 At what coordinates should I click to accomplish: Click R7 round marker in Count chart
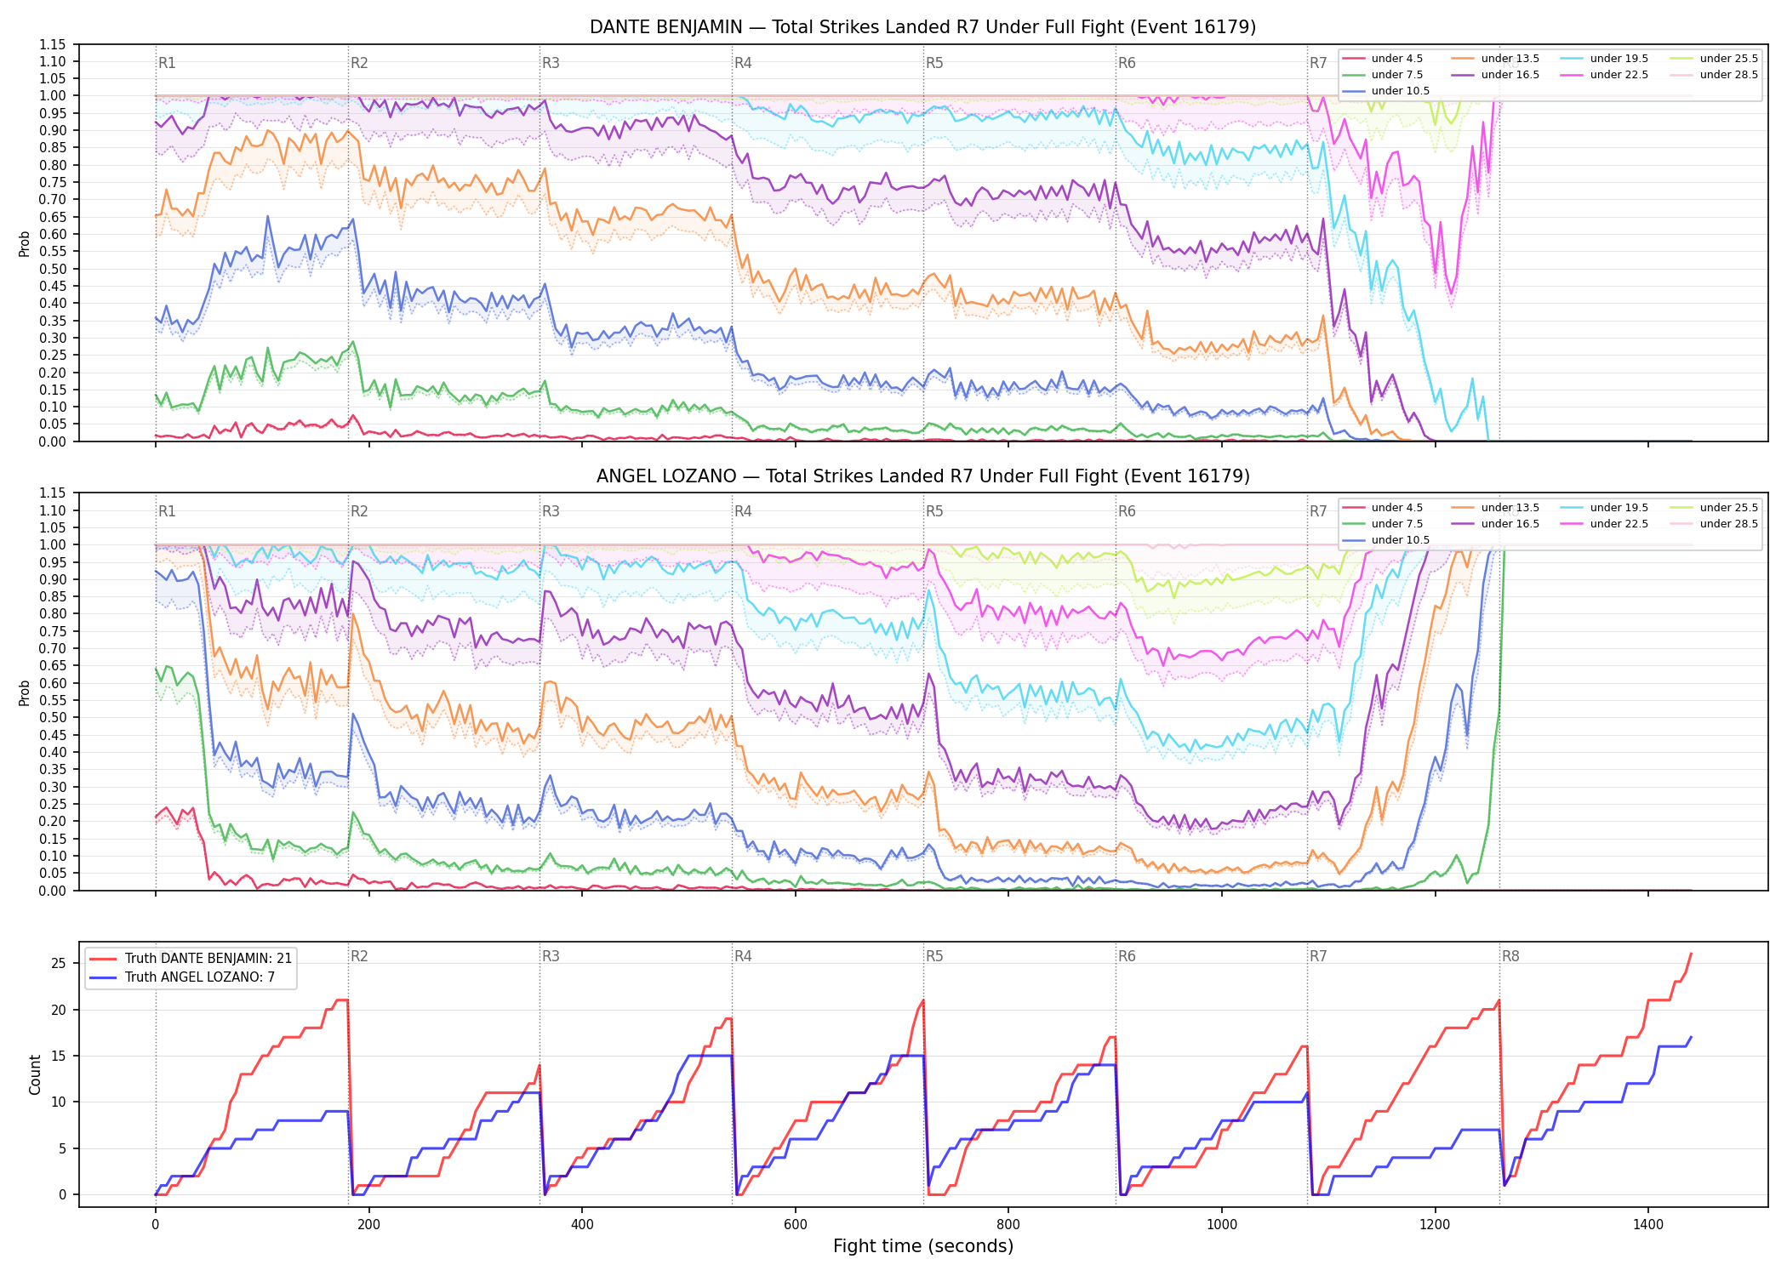(1318, 956)
